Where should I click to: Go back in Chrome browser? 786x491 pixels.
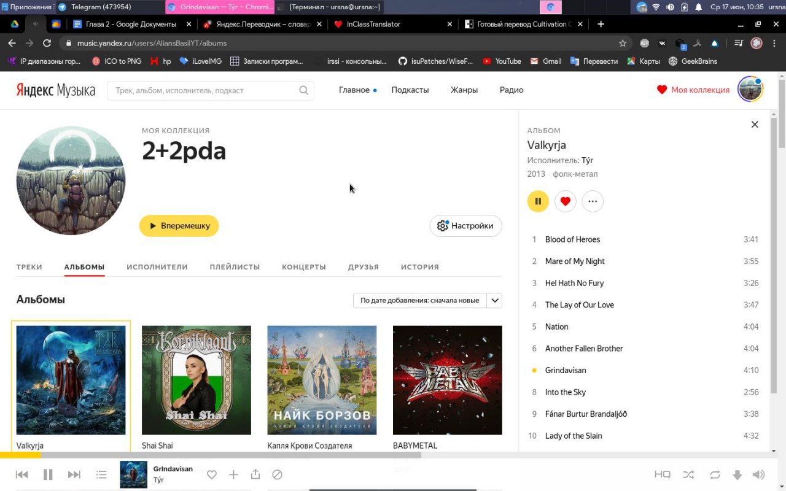[12, 43]
